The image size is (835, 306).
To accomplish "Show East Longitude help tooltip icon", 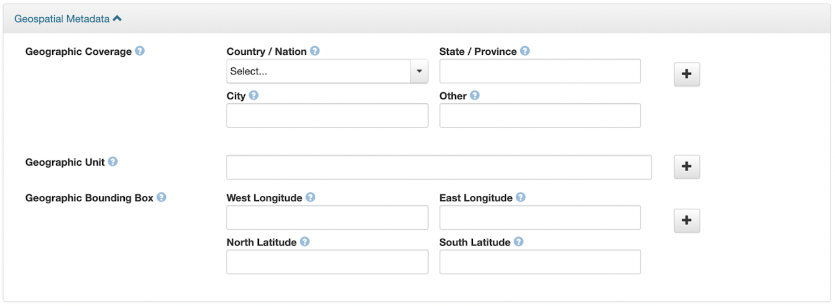I will pos(521,197).
